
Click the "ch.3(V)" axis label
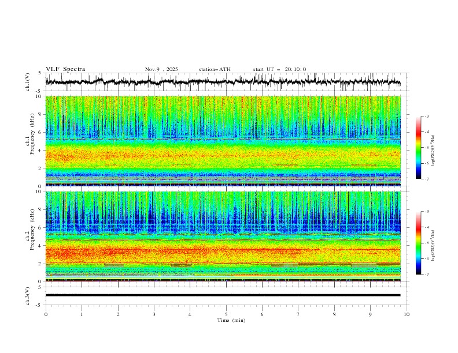pos(28,296)
